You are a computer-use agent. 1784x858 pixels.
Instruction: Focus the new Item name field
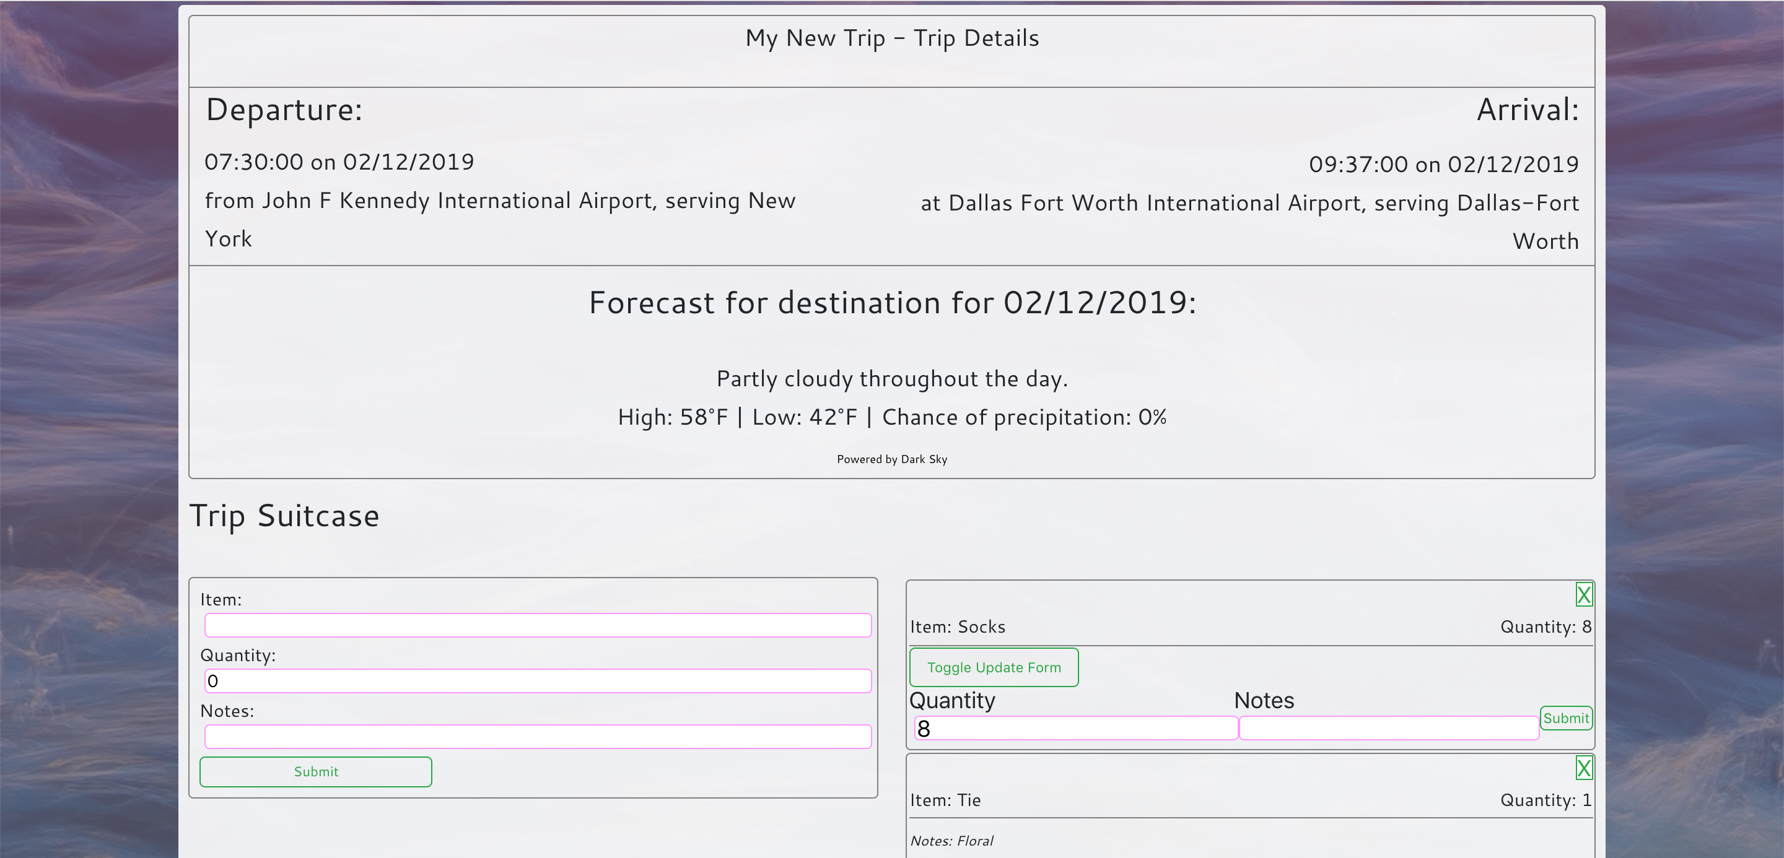tap(538, 625)
